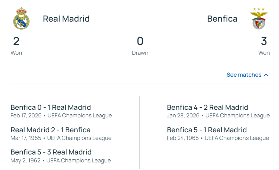
Task: Select the Real Madrid team name
Action: [x=66, y=19]
